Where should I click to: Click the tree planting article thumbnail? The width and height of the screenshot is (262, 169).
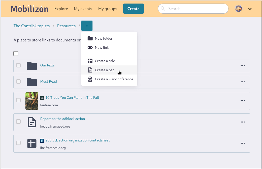(x=32, y=101)
